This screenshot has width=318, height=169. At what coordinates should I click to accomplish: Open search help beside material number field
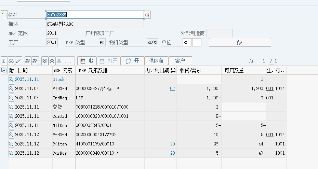pyautogui.click(x=147, y=15)
